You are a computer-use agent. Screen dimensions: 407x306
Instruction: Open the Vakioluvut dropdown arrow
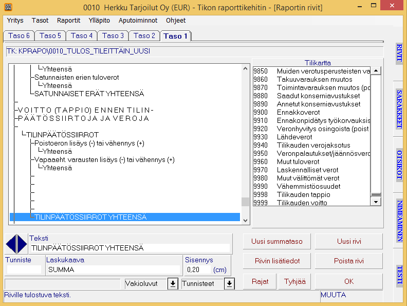[173, 284]
